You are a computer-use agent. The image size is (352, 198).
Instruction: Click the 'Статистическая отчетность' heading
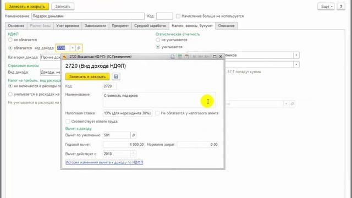[x=178, y=34]
